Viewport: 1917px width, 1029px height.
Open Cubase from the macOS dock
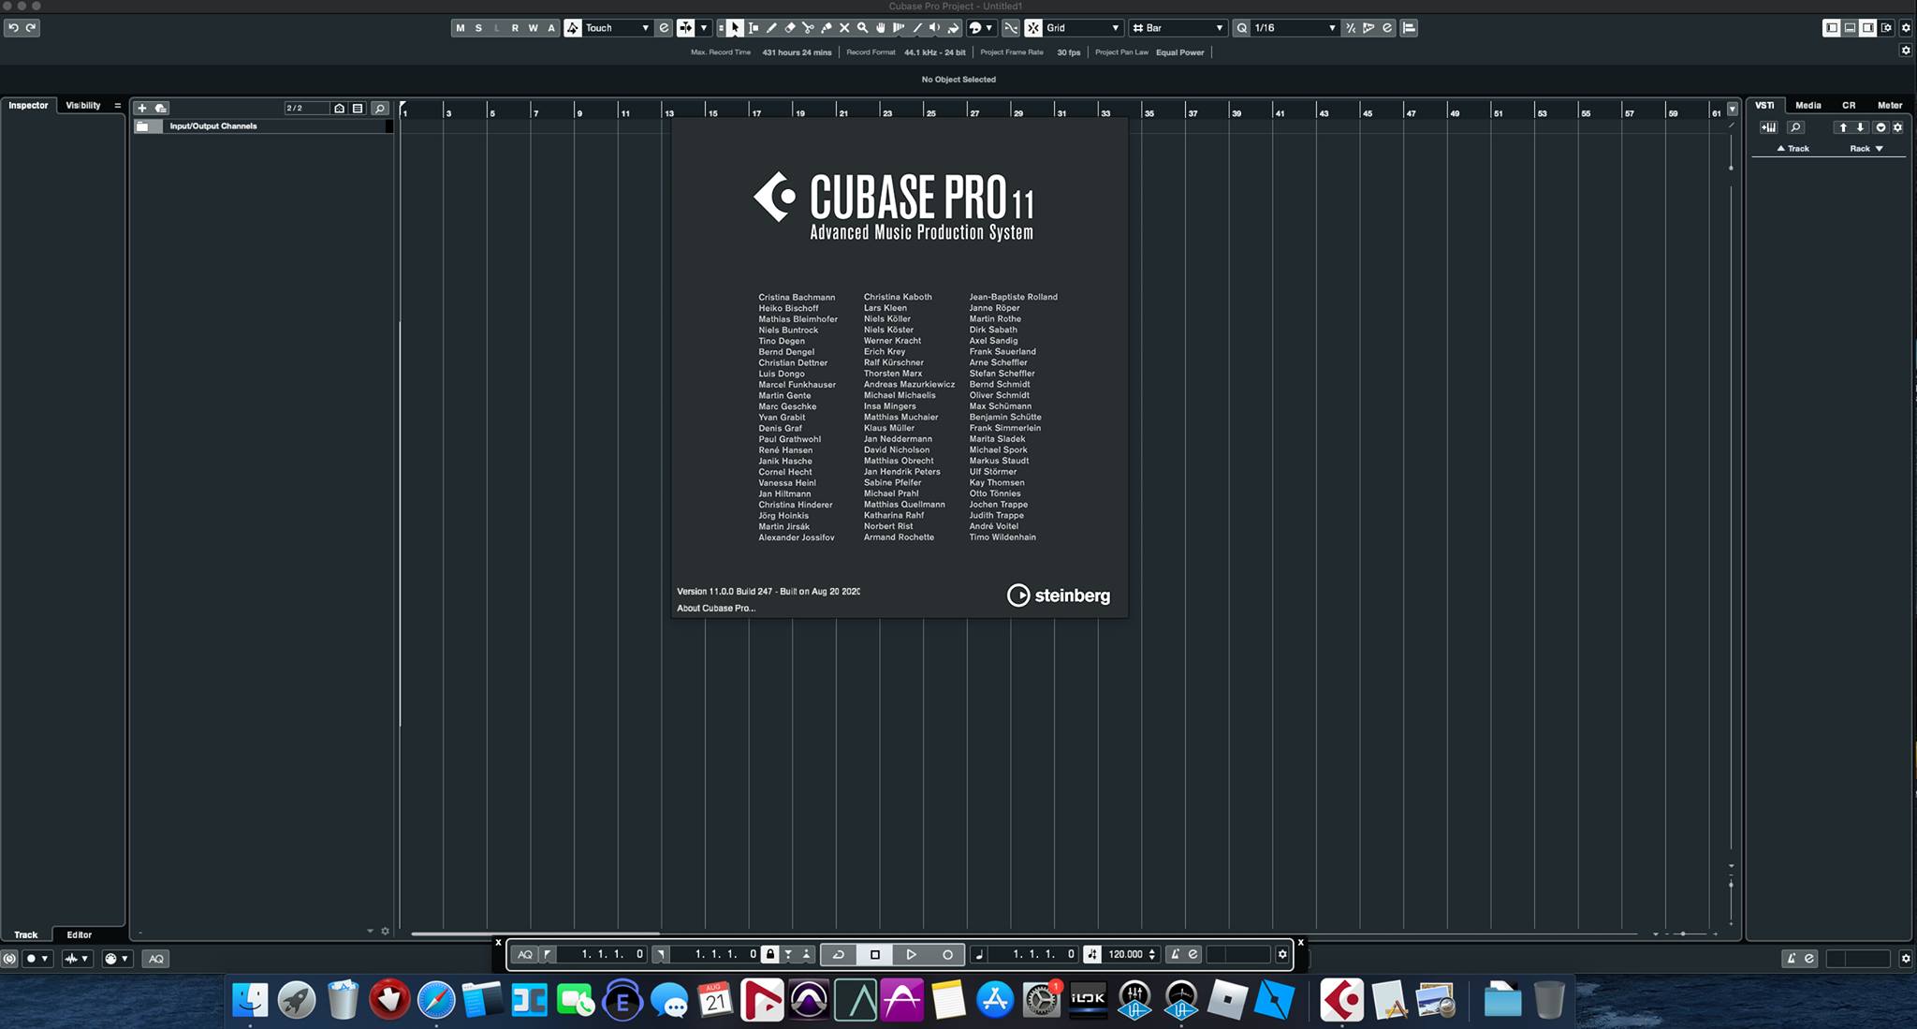(1341, 1000)
